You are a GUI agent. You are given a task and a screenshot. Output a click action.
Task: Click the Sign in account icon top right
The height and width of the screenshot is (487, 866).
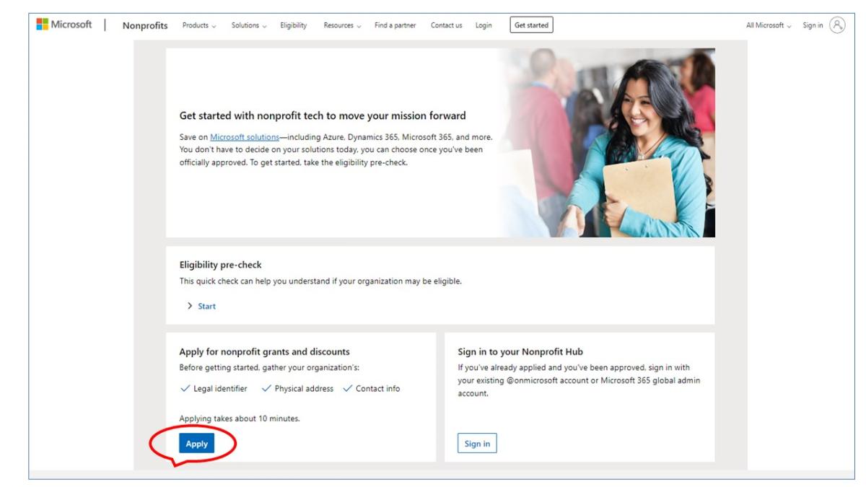(839, 23)
